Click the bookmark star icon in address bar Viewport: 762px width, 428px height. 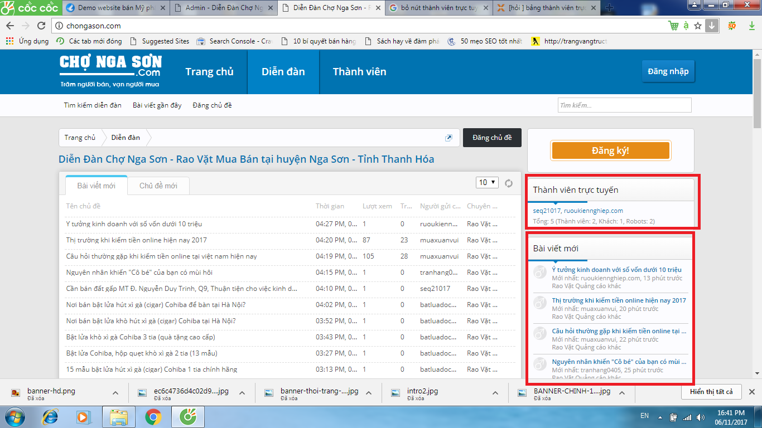tap(698, 26)
